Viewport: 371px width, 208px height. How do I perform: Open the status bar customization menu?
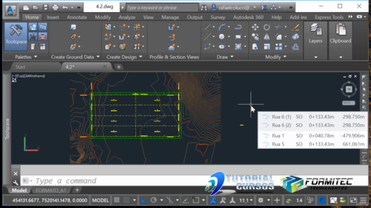pos(363,200)
